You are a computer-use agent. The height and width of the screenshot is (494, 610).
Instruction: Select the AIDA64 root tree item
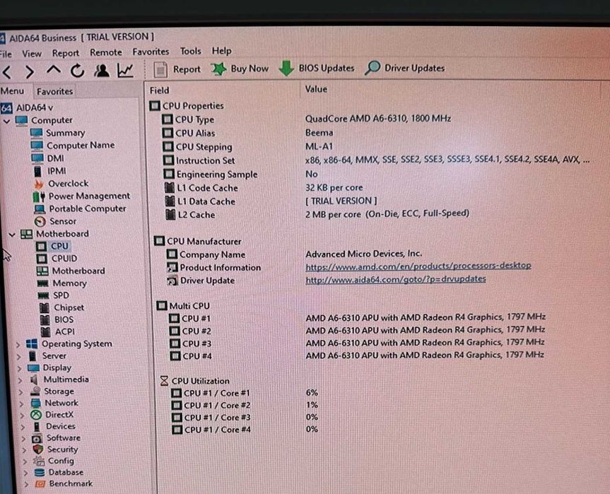27,107
